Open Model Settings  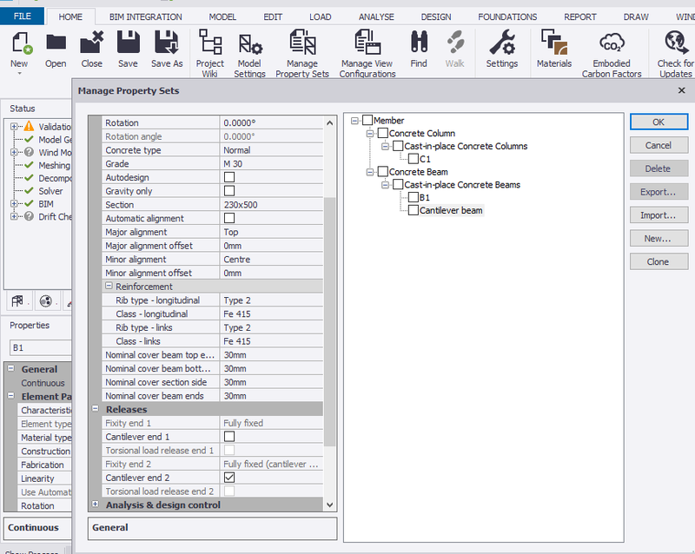tap(250, 44)
